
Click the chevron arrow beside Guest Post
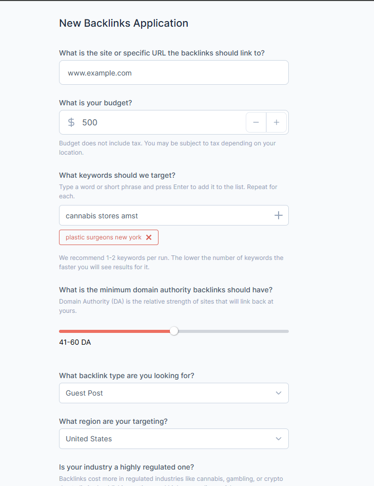pyautogui.click(x=279, y=393)
